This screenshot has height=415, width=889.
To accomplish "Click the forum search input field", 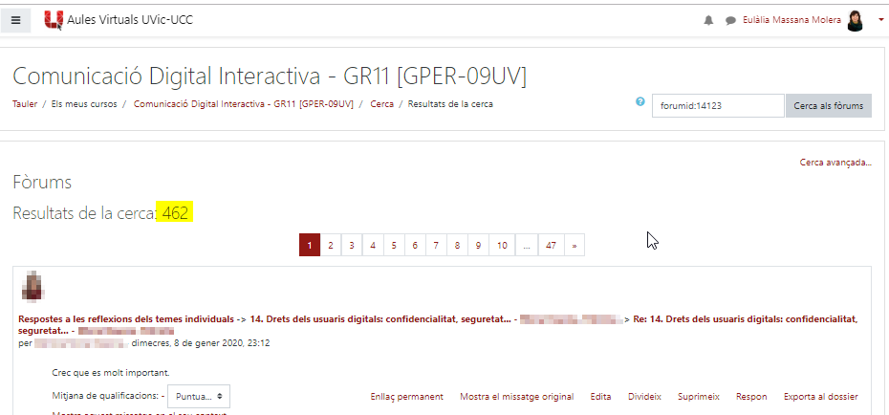I will pos(718,105).
